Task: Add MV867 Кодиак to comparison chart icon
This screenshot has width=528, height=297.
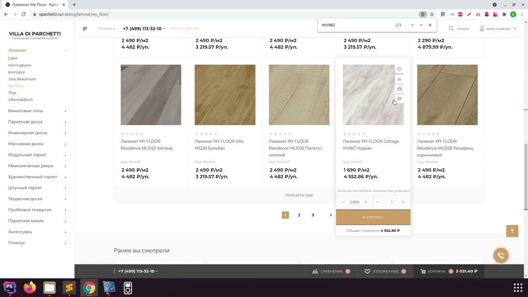Action: coord(399,79)
